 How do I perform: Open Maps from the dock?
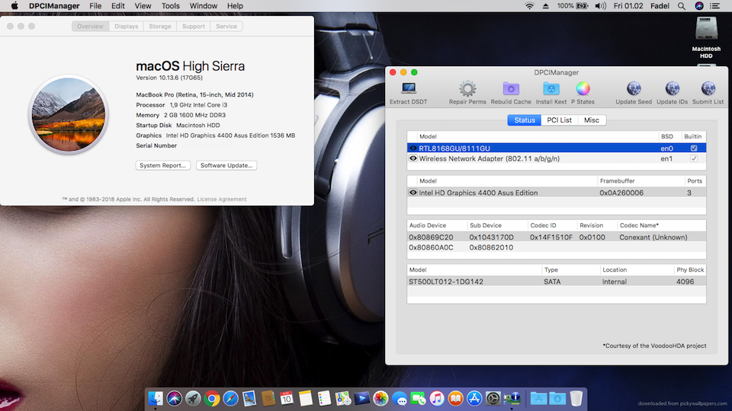tap(342, 398)
